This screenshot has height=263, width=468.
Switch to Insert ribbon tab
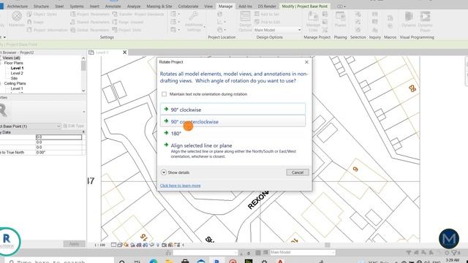point(94,7)
